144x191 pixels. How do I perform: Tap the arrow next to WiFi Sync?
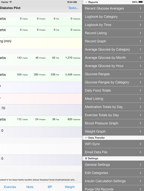point(140,144)
